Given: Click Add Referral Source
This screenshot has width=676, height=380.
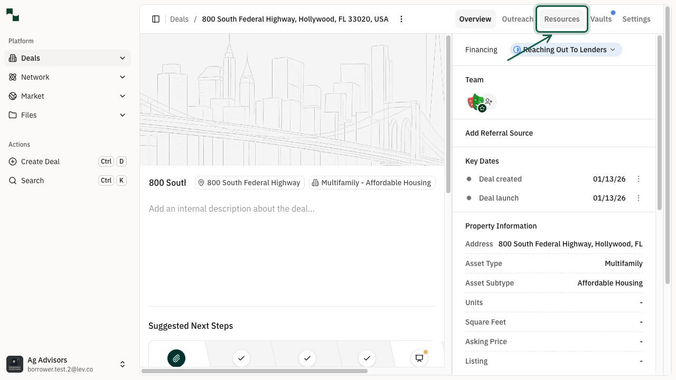Looking at the screenshot, I should coord(499,133).
